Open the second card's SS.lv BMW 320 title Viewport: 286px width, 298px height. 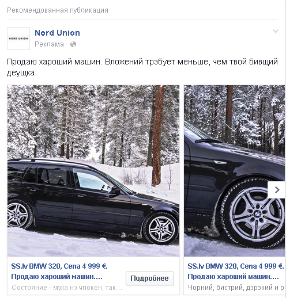click(235, 266)
